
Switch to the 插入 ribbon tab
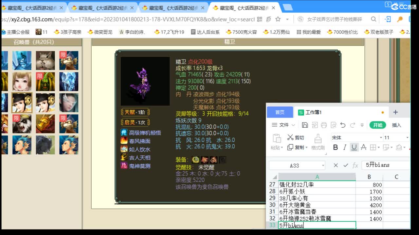[x=396, y=125]
